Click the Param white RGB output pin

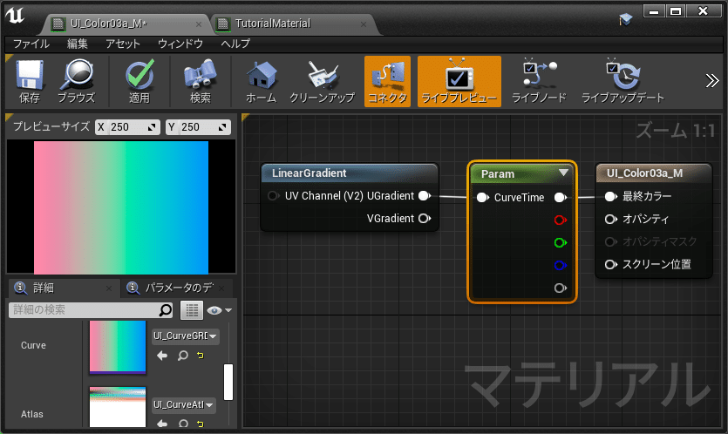[x=561, y=197]
